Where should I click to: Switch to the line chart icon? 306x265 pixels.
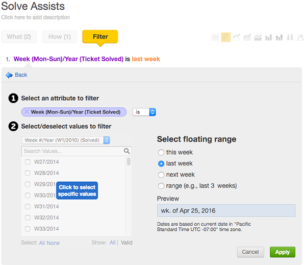click(237, 37)
